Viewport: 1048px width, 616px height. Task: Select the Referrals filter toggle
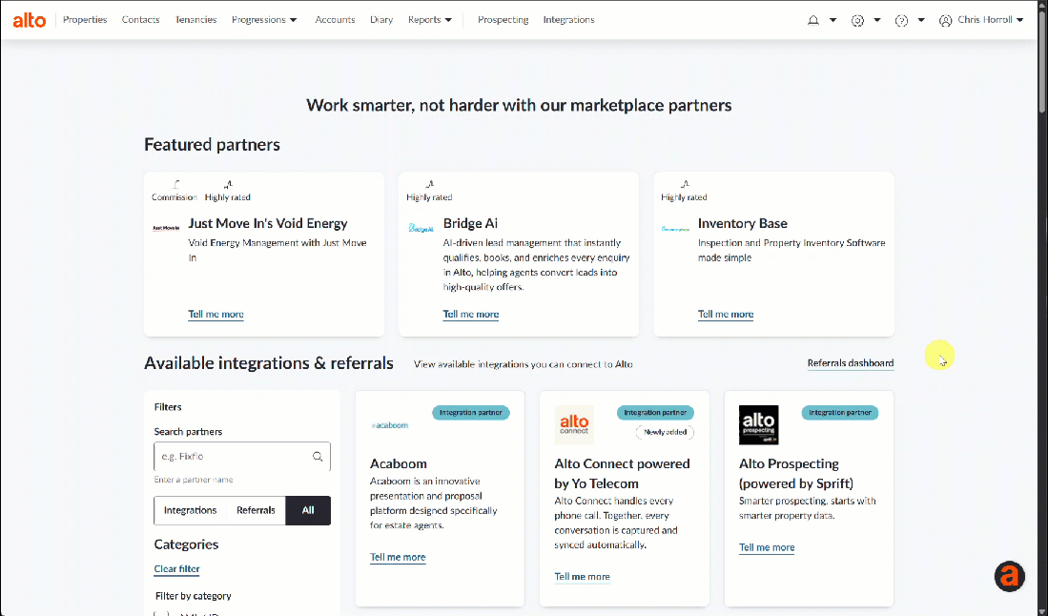click(256, 510)
